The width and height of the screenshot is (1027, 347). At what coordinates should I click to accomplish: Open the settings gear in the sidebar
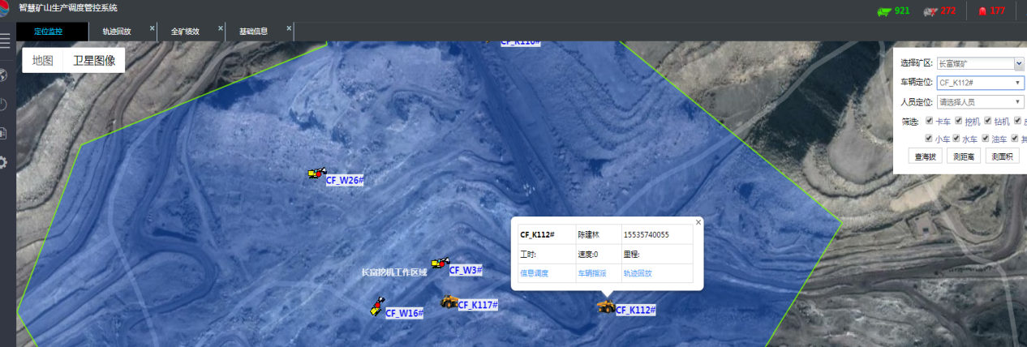[3, 162]
